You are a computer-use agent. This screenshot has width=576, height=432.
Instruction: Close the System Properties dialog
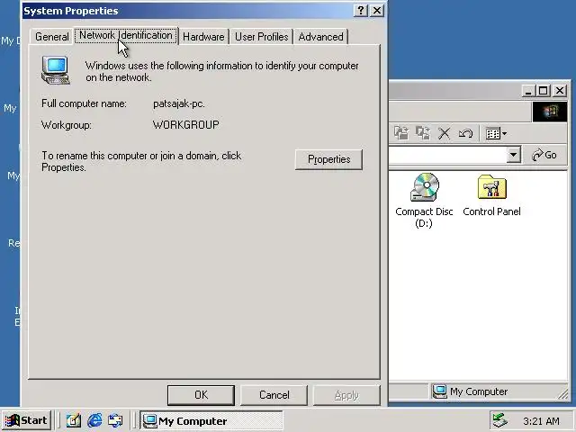point(377,10)
